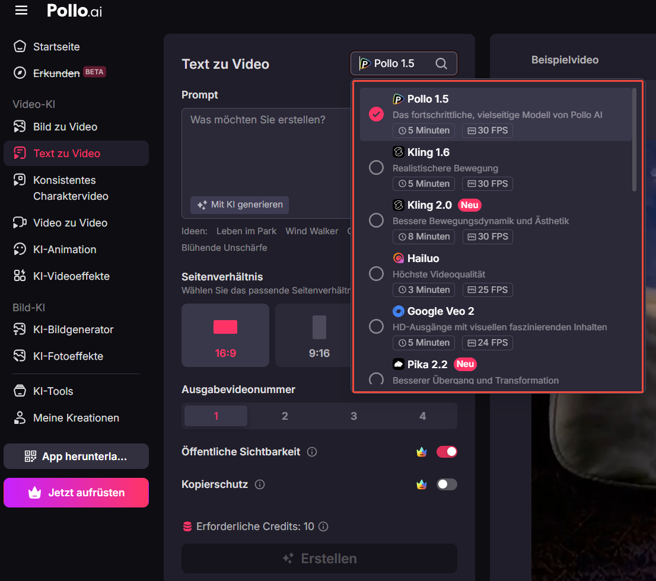Go to Startseite

56,46
